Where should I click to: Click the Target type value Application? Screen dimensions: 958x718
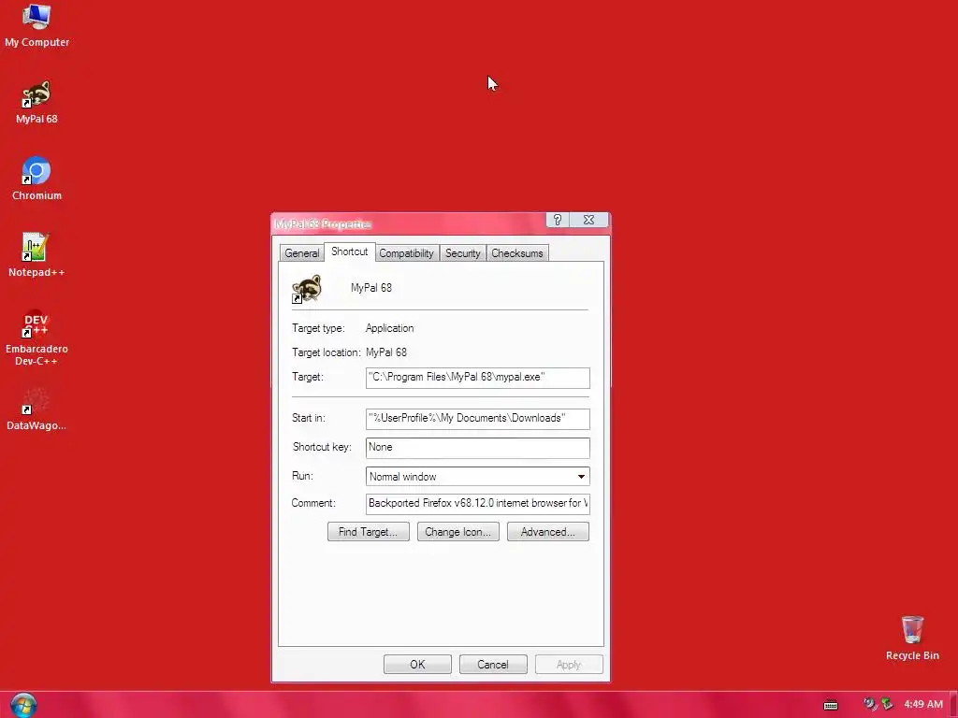click(390, 328)
